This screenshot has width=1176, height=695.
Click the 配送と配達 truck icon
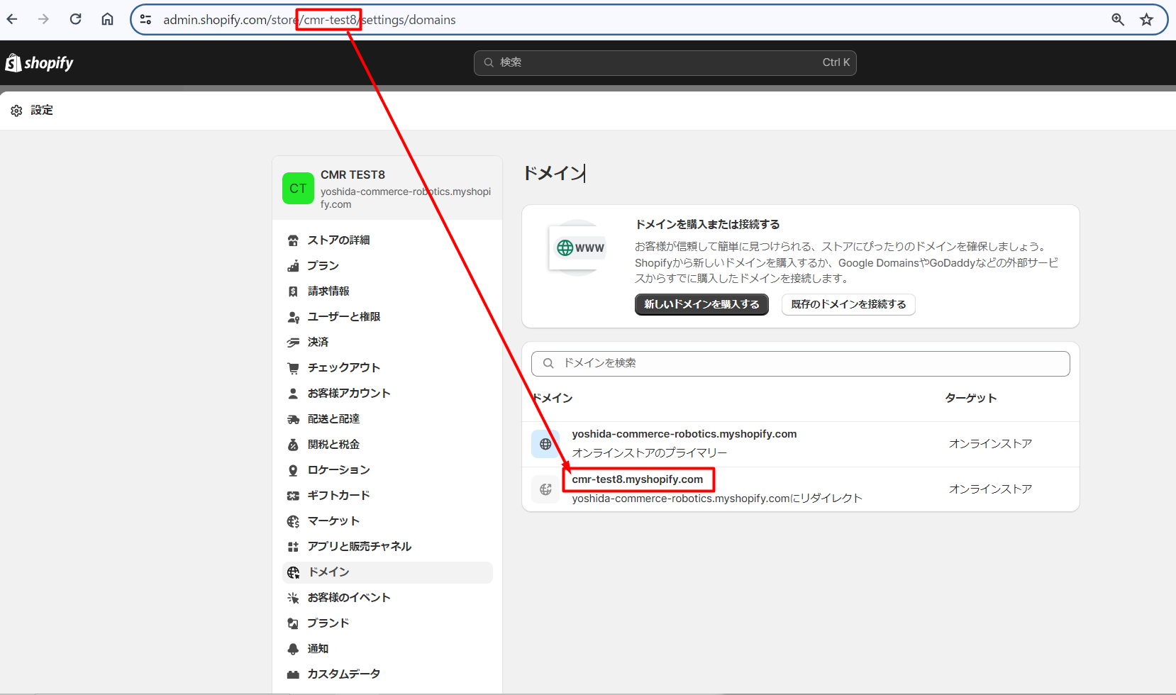point(293,419)
